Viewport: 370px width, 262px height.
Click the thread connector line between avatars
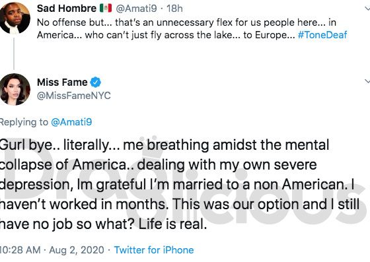click(x=14, y=53)
